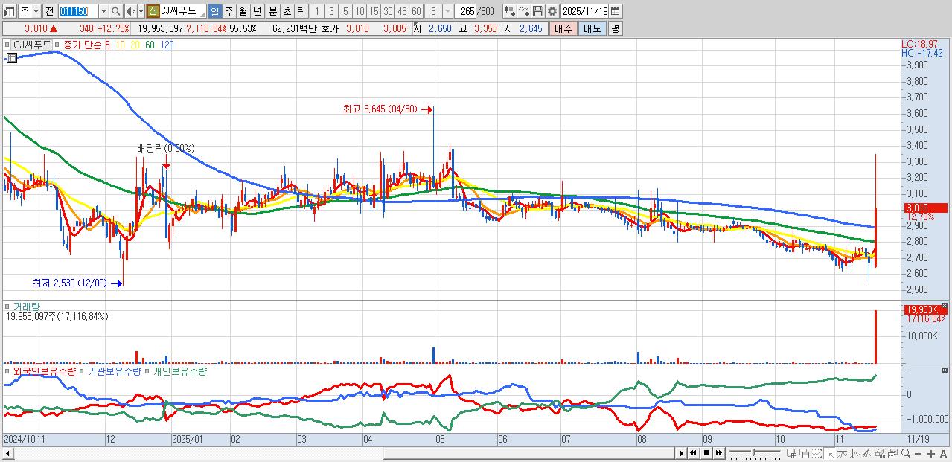Click the 평 button
Image resolution: width=952 pixels, height=462 pixels.
point(615,28)
